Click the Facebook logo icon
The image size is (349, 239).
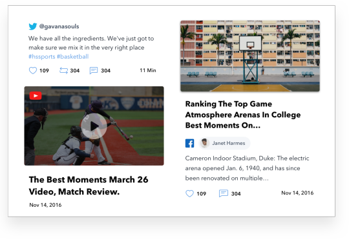189,143
